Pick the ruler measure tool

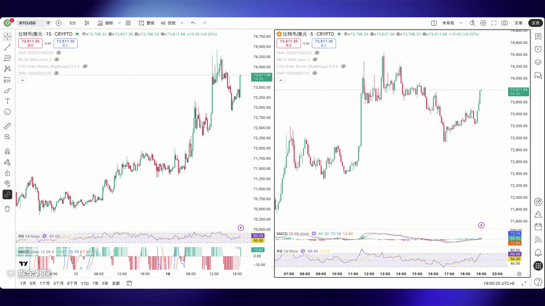7,126
